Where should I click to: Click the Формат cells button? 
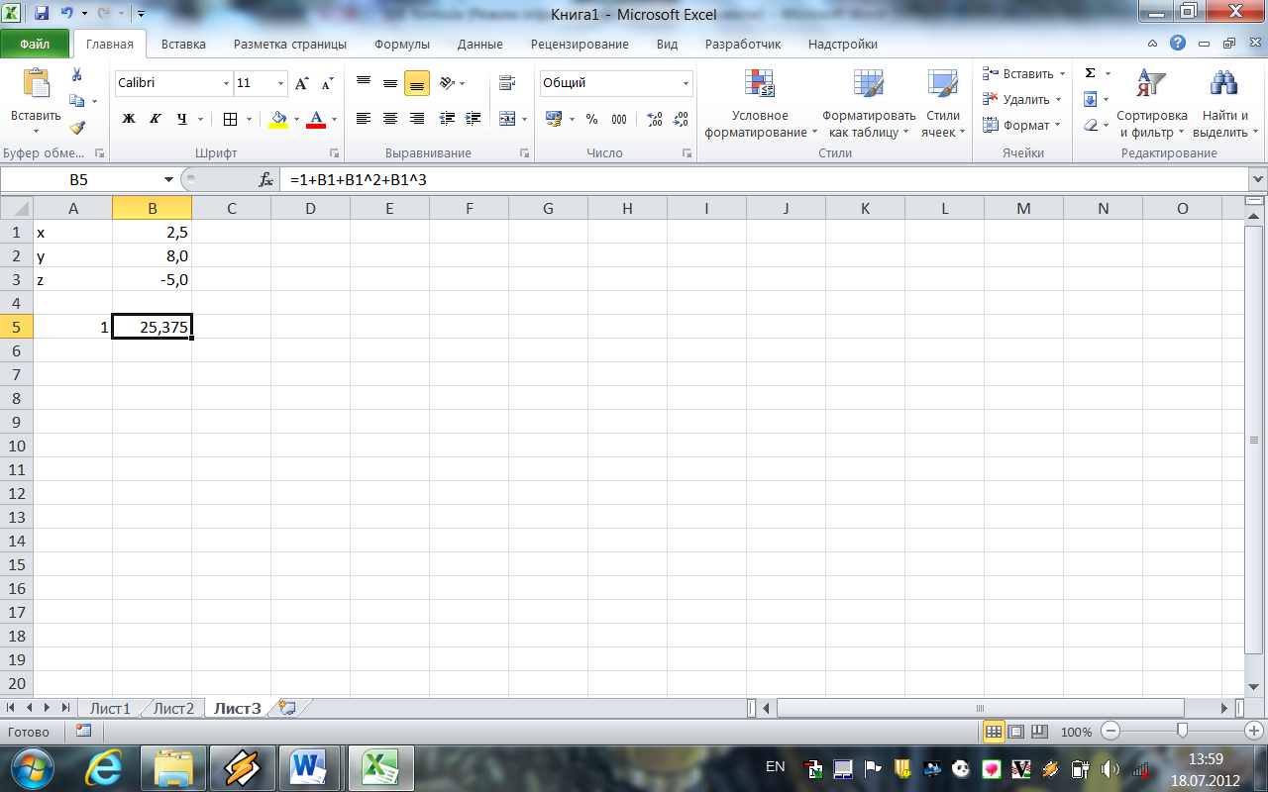(x=1021, y=125)
